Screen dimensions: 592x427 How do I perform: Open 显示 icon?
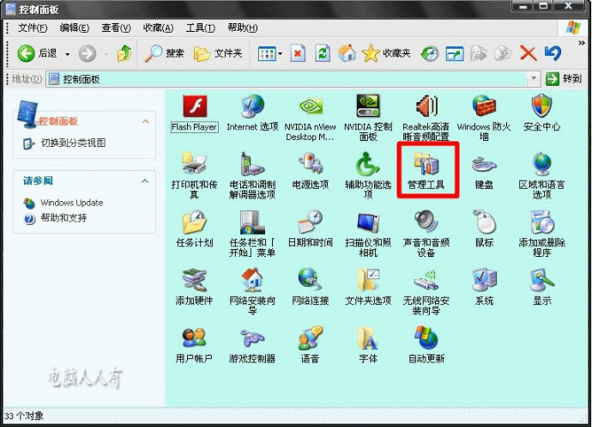pos(541,287)
